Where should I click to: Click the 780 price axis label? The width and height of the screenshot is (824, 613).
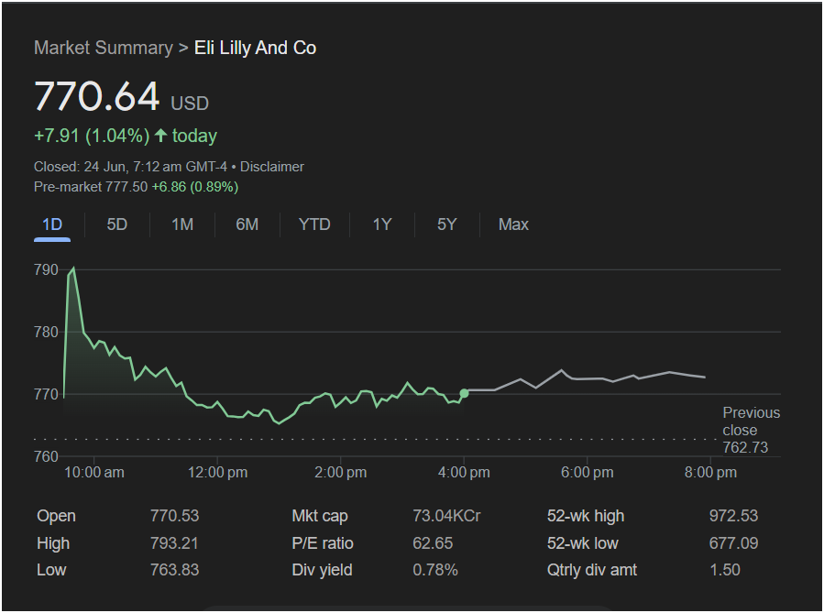46,332
